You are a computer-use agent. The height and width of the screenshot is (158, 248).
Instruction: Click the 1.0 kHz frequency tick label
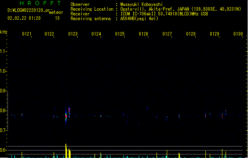[3, 71]
